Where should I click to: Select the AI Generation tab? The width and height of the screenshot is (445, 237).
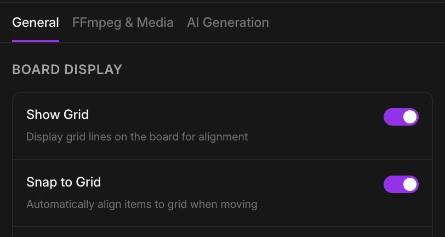click(228, 22)
